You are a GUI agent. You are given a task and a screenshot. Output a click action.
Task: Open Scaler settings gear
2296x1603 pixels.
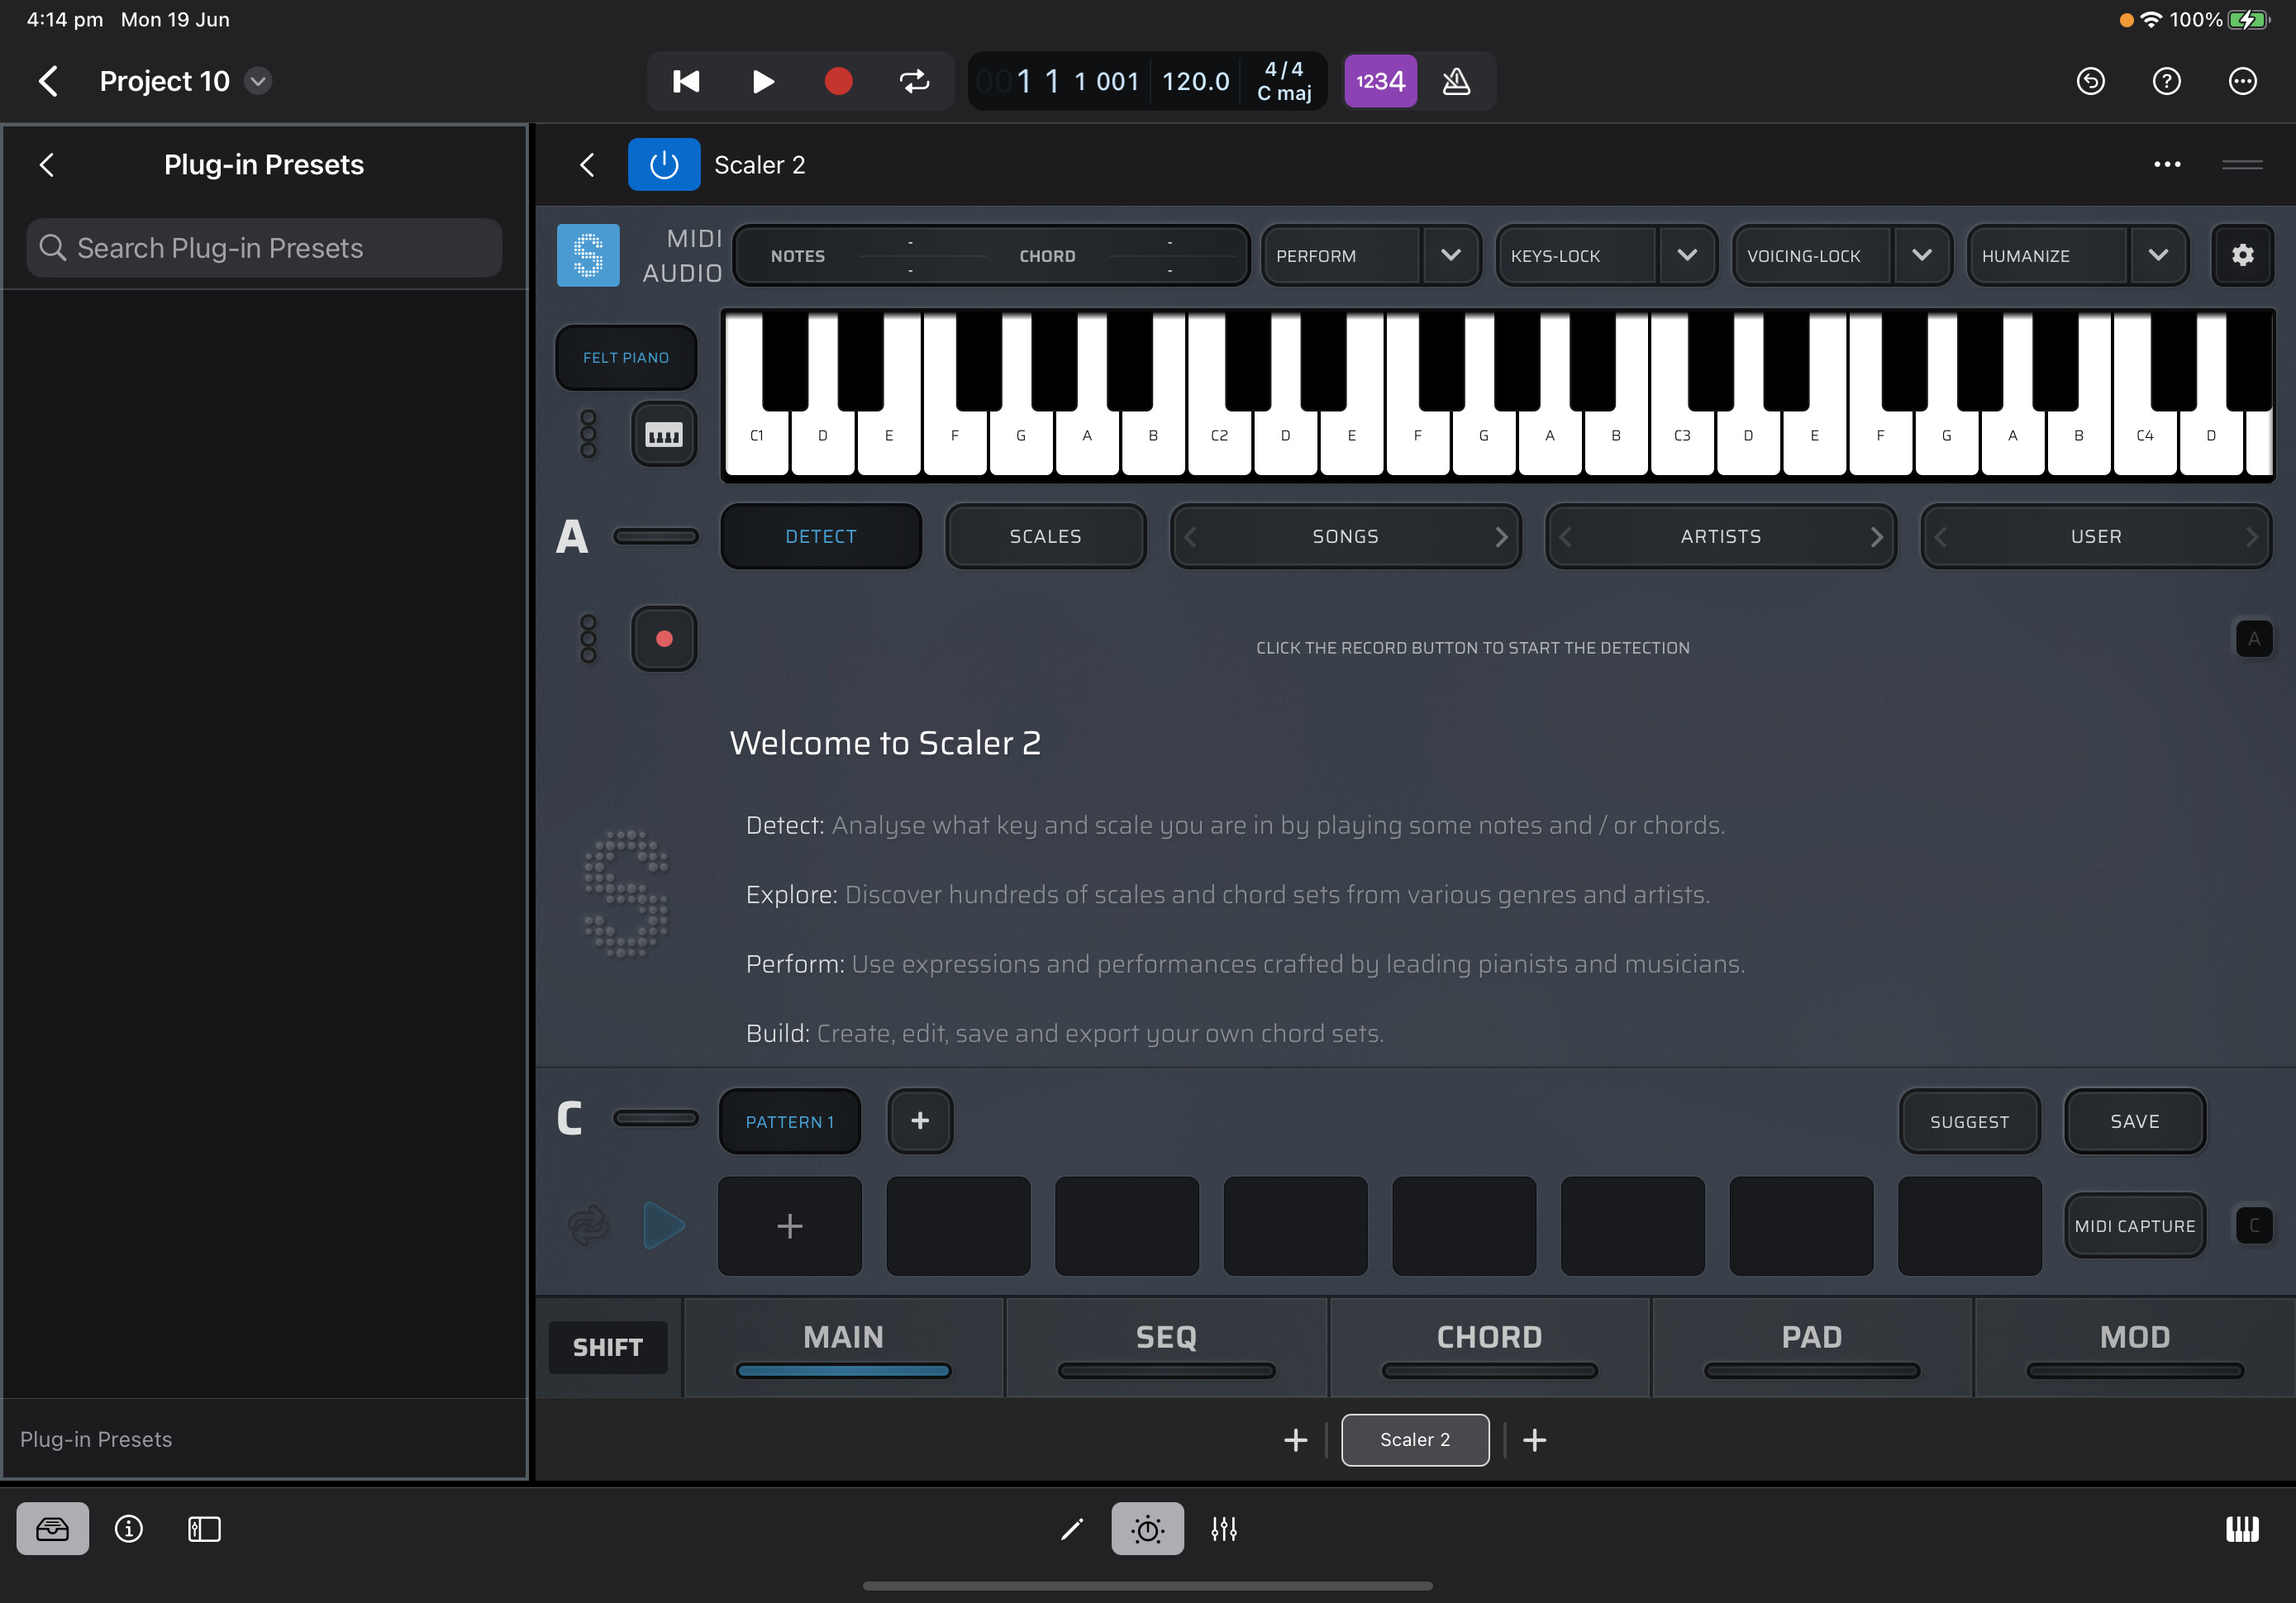click(x=2242, y=256)
